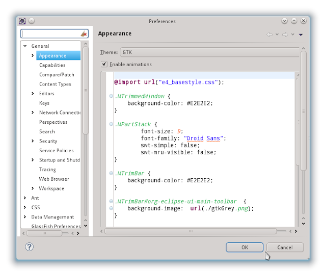
Task: Click the @import line in CSS editor
Action: [x=169, y=82]
